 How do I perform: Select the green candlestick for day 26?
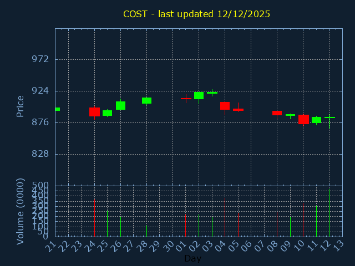[121, 105]
